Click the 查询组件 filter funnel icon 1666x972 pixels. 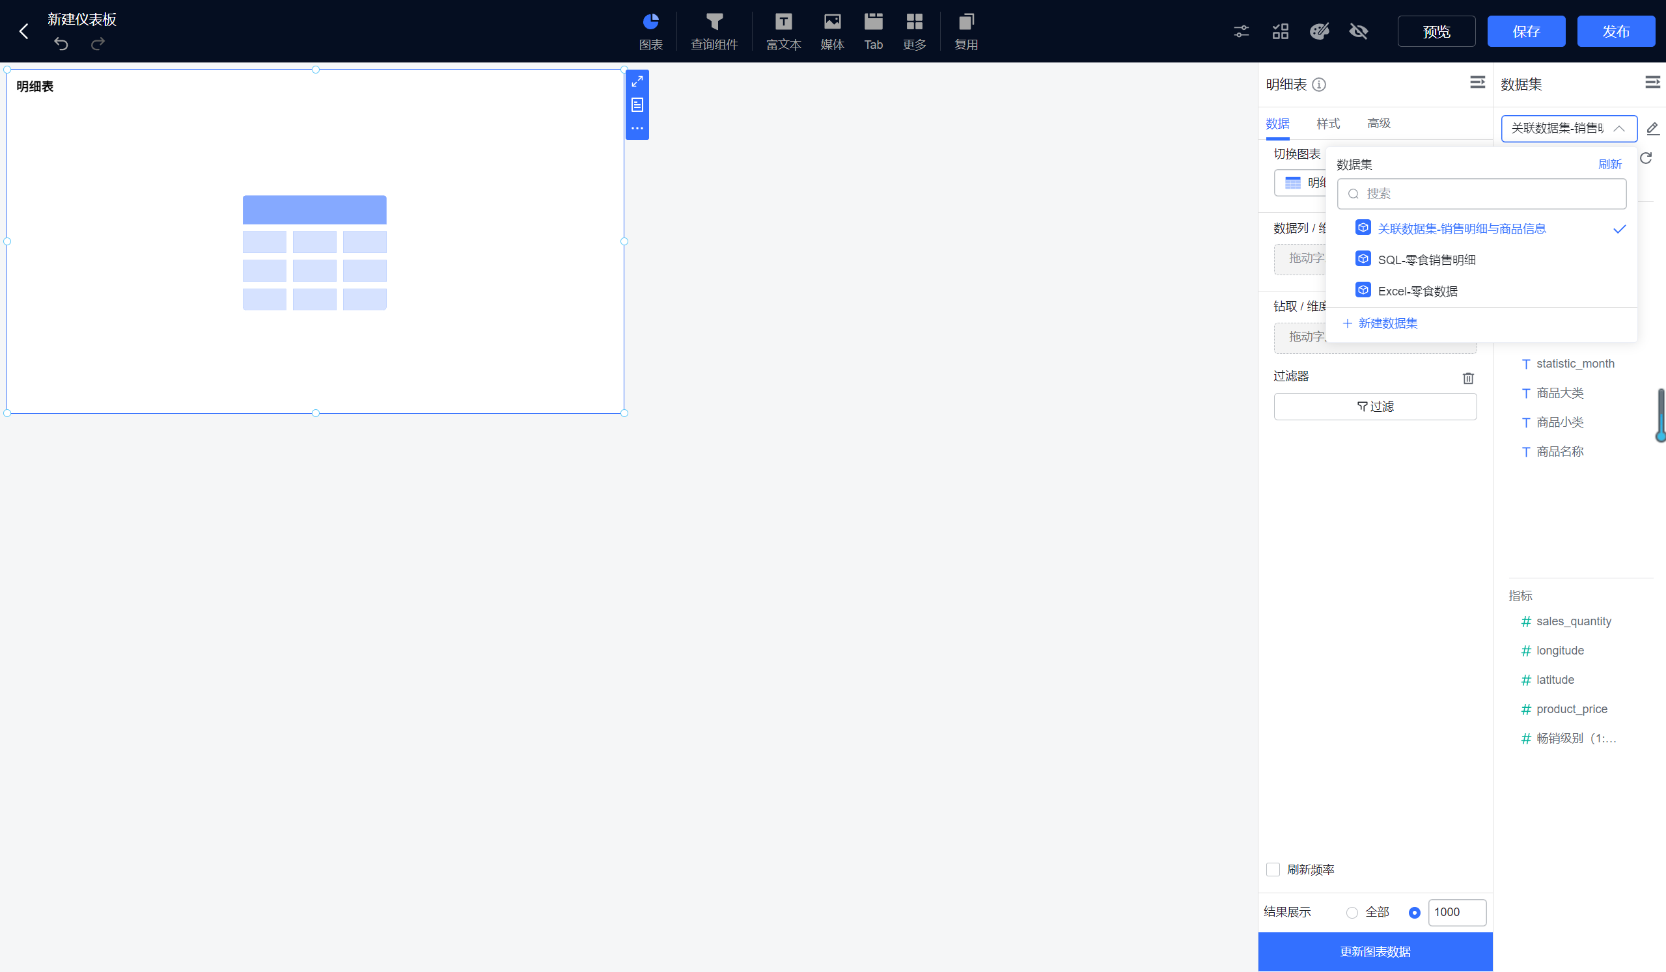tap(714, 22)
